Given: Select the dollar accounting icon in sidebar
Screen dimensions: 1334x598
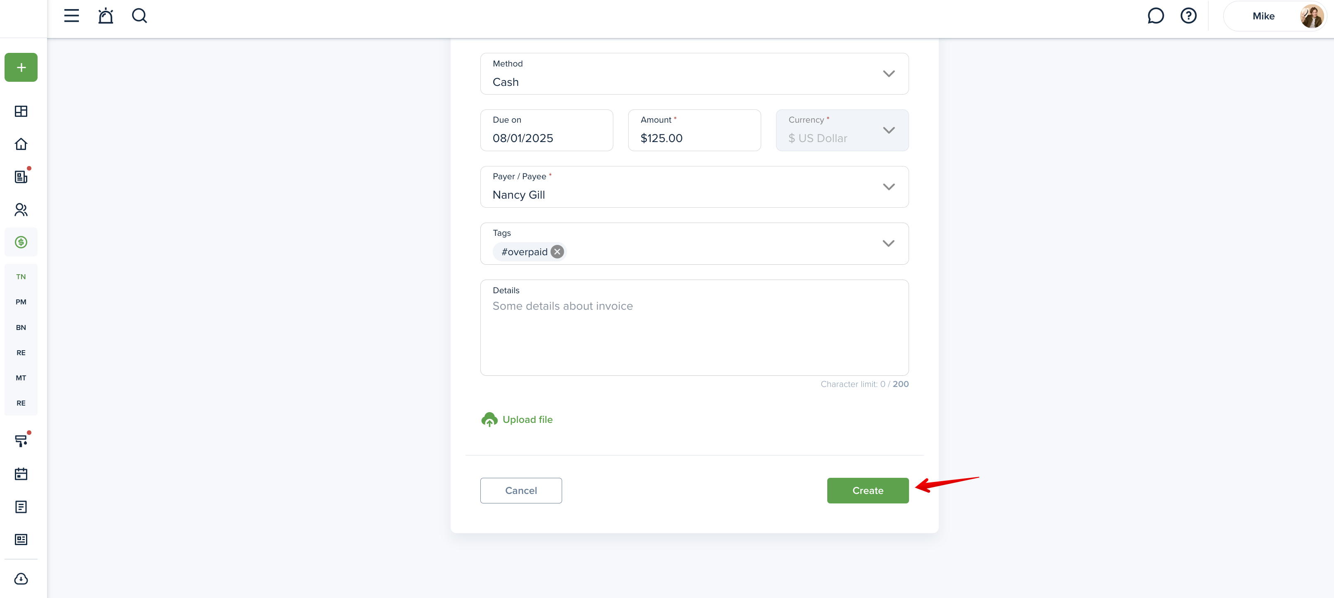Looking at the screenshot, I should [21, 242].
